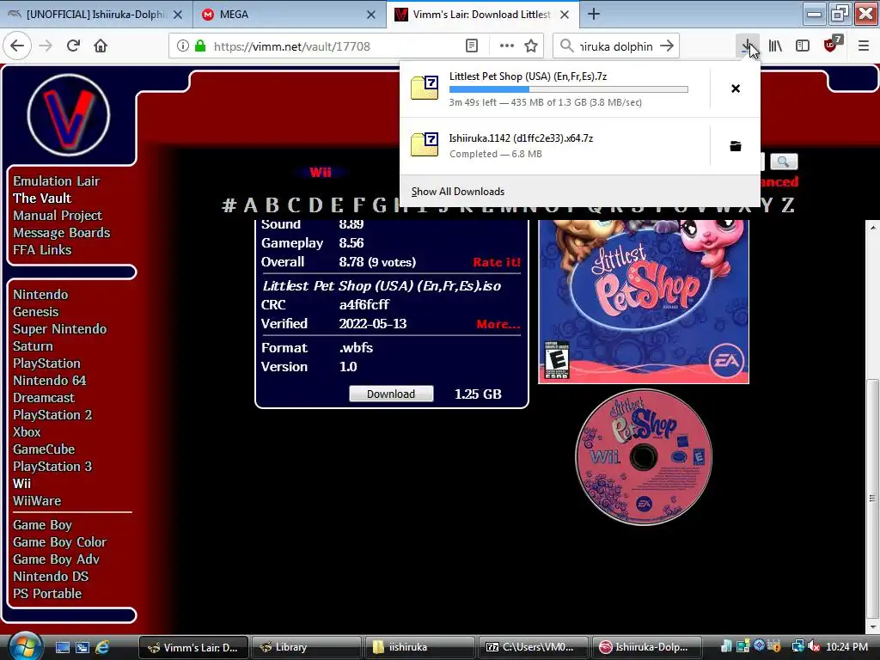Open the Littlest Pet Shop download entry

pos(554,89)
